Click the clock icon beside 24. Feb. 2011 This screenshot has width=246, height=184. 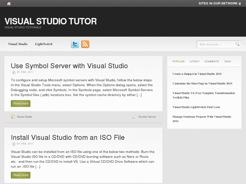click(14, 144)
